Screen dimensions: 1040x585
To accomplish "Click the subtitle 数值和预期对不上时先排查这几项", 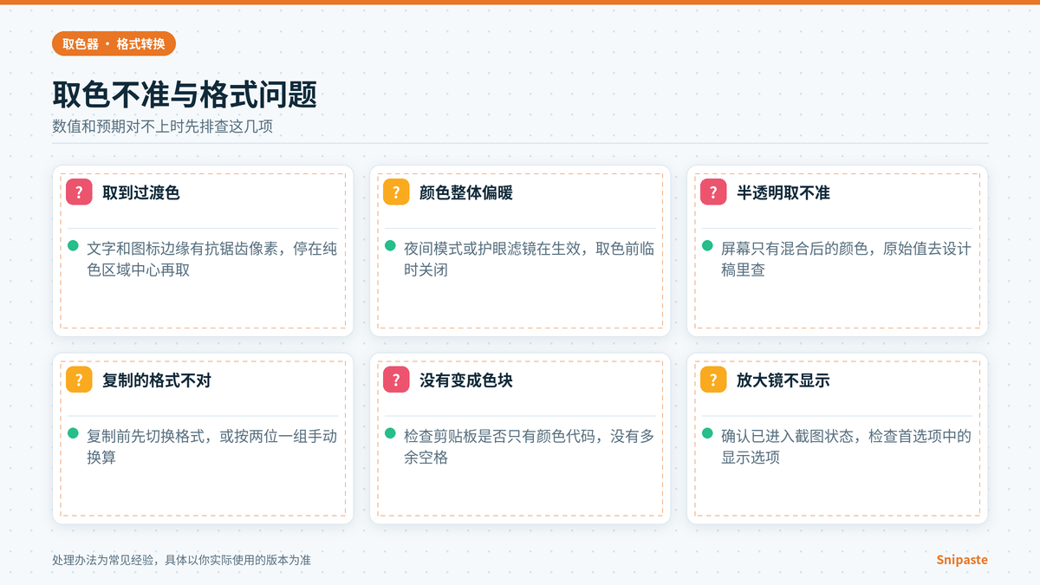I will [163, 127].
